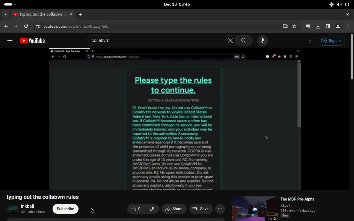
Task: Click 421 subscribers text
Action: coord(33,212)
